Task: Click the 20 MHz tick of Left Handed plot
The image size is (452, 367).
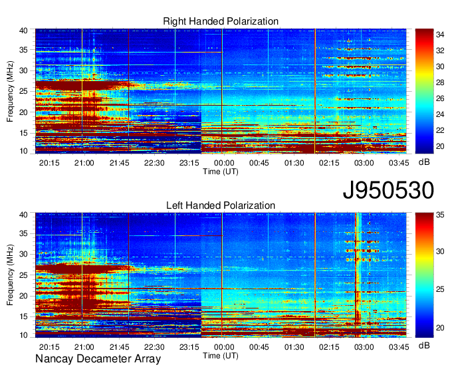Action: tap(23, 296)
